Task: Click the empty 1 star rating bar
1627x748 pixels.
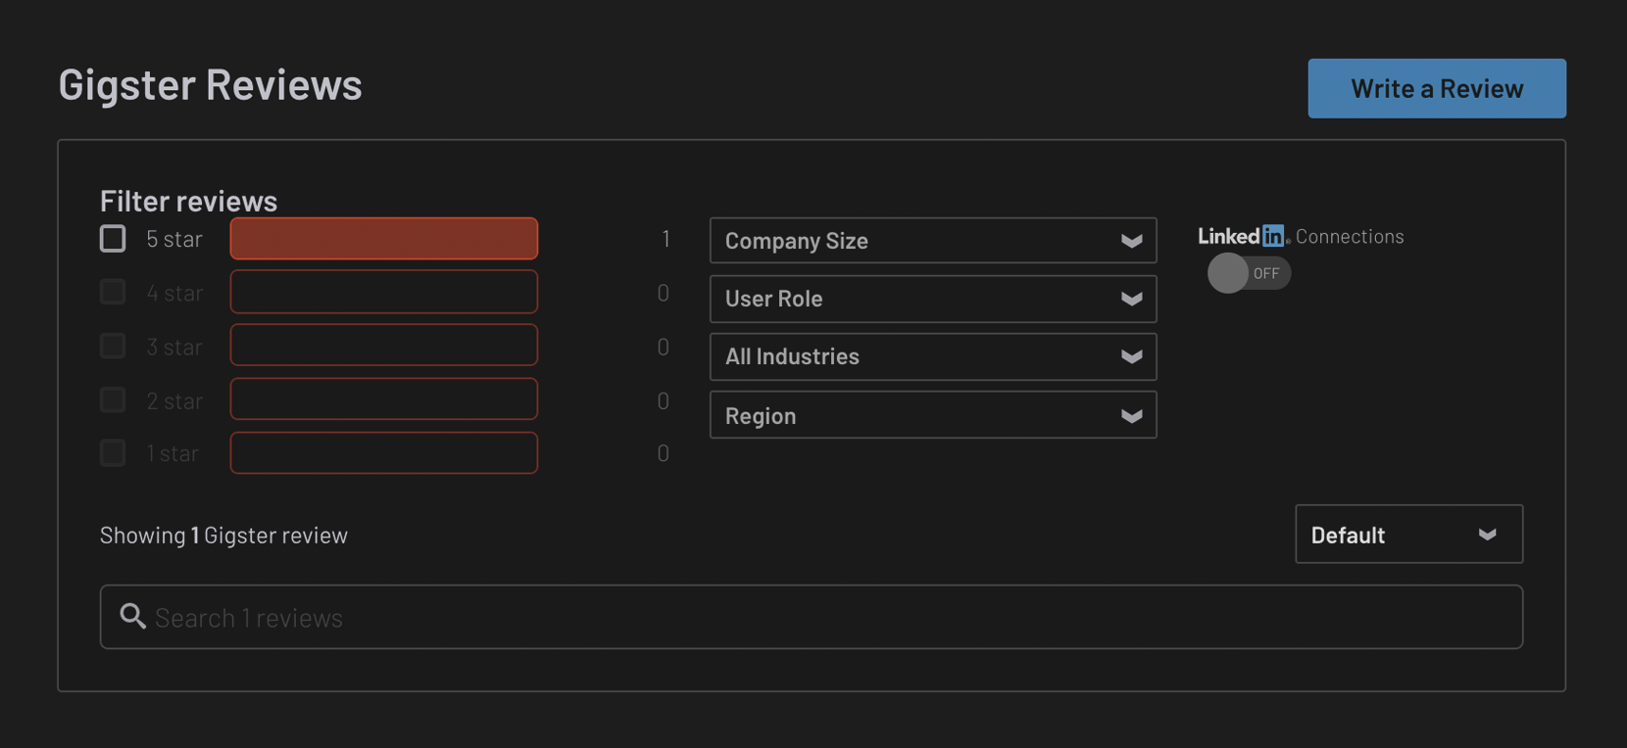Action: (383, 452)
